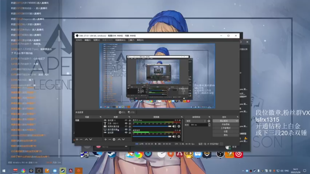310x174 pixels.
Task: Open source properties gear in sources toolbar
Action: click(114, 139)
